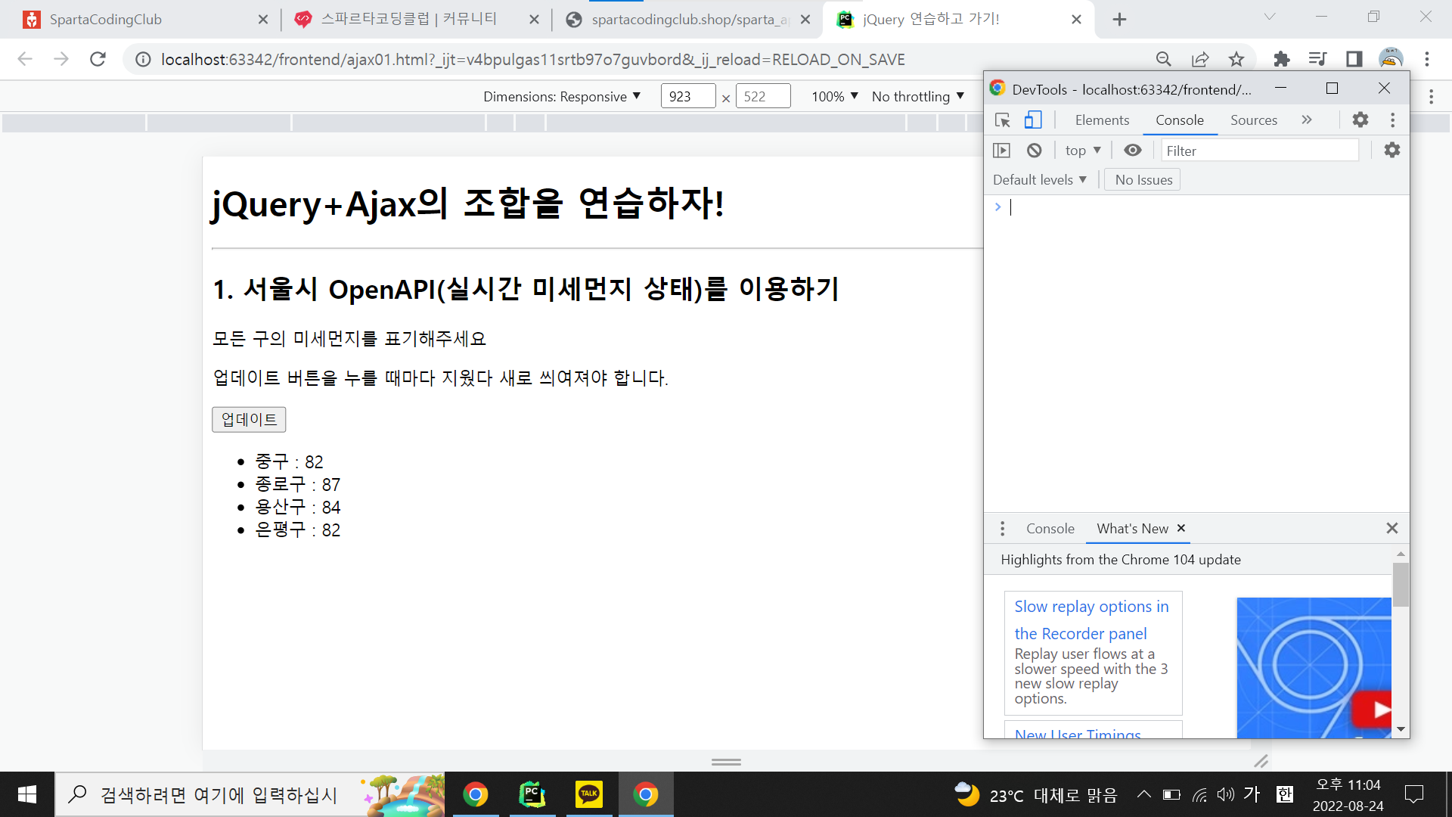Viewport: 1452px width, 817px height.
Task: Open the volume icon in system tray
Action: pyautogui.click(x=1225, y=794)
